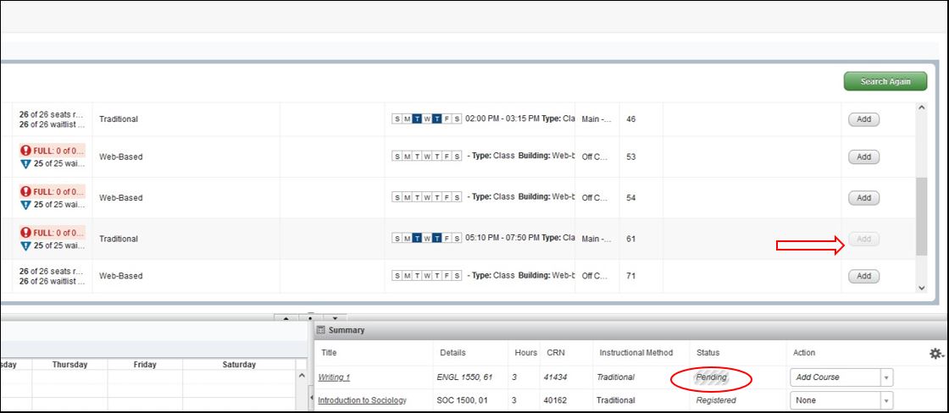This screenshot has height=413, width=949.
Task: Click the highlighted Tuesday box in section 46
Action: pyautogui.click(x=418, y=119)
